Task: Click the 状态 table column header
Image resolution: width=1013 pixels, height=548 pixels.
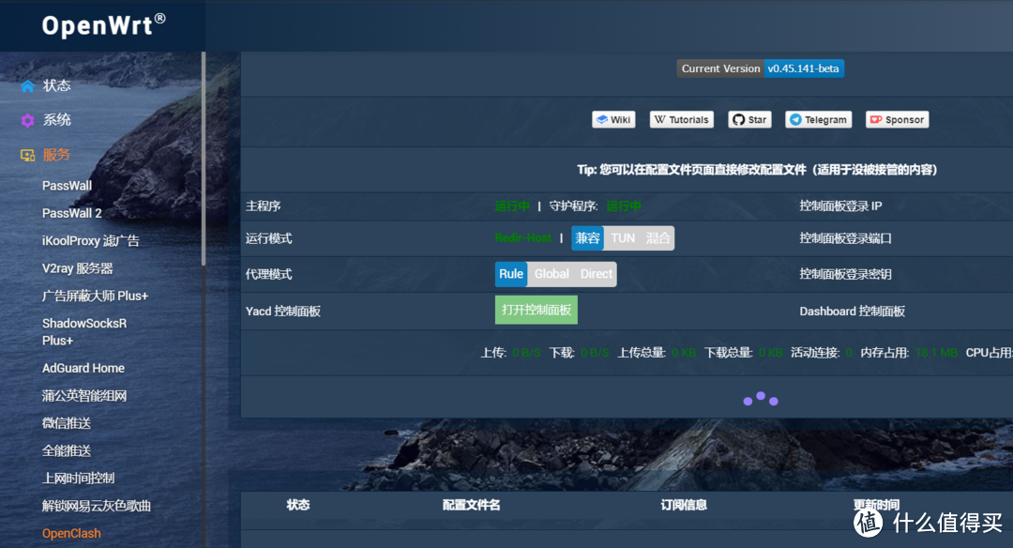Action: click(298, 505)
